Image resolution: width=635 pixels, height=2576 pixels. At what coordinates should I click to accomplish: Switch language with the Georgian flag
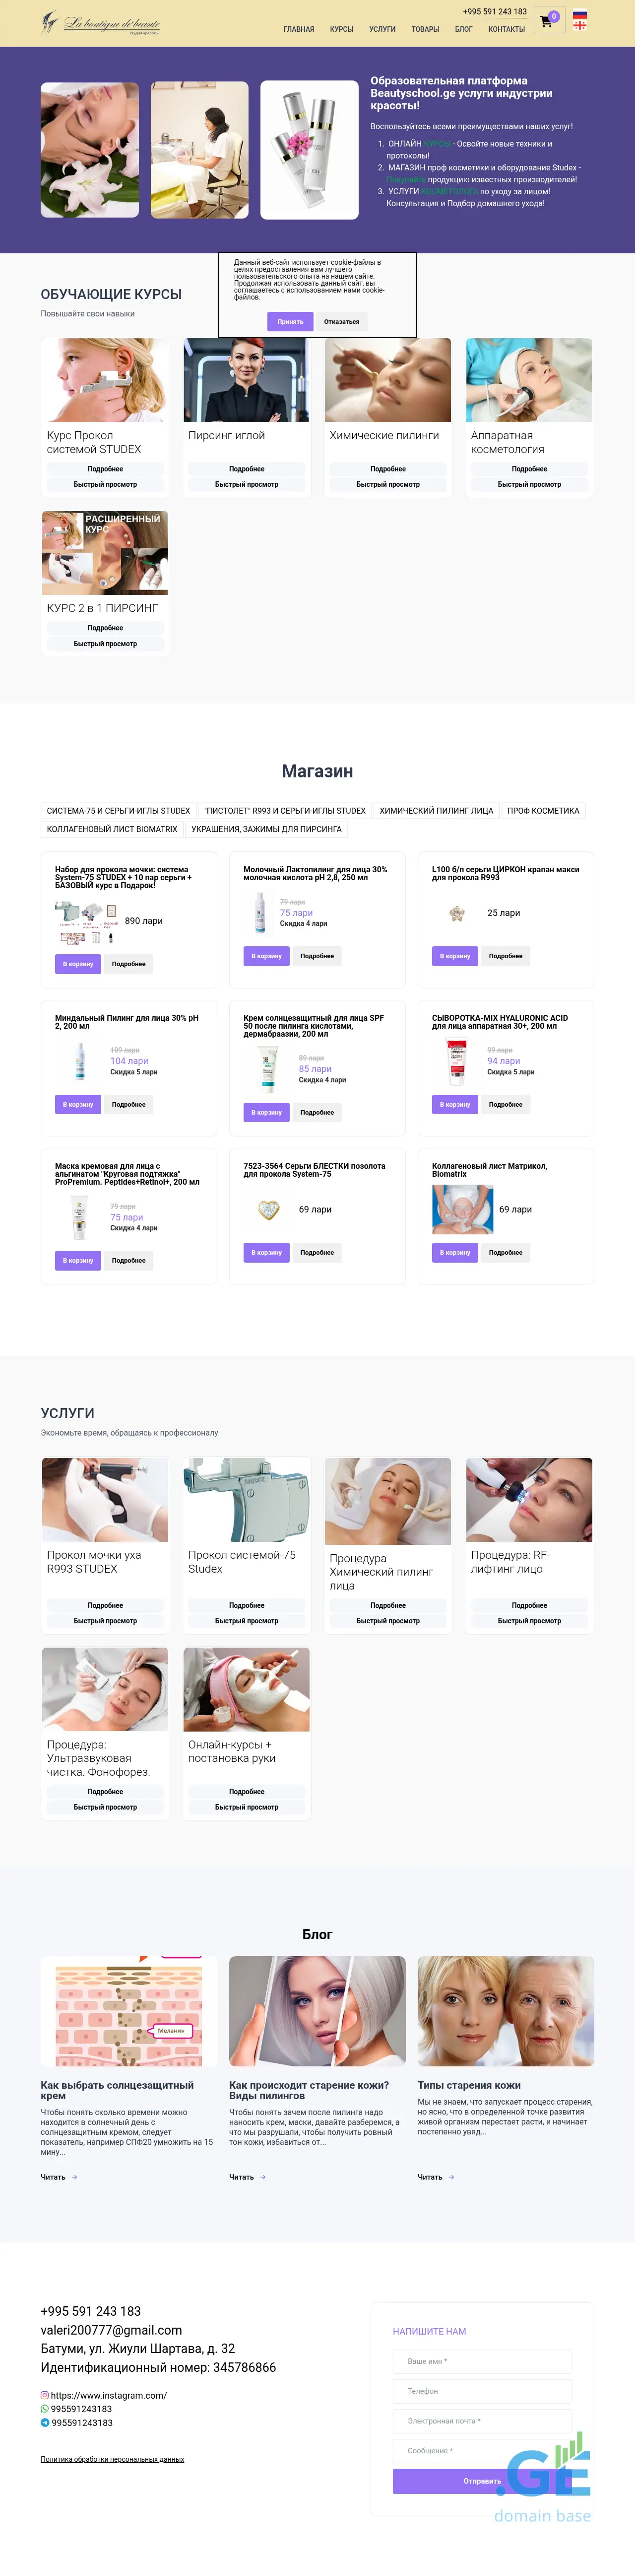579,25
